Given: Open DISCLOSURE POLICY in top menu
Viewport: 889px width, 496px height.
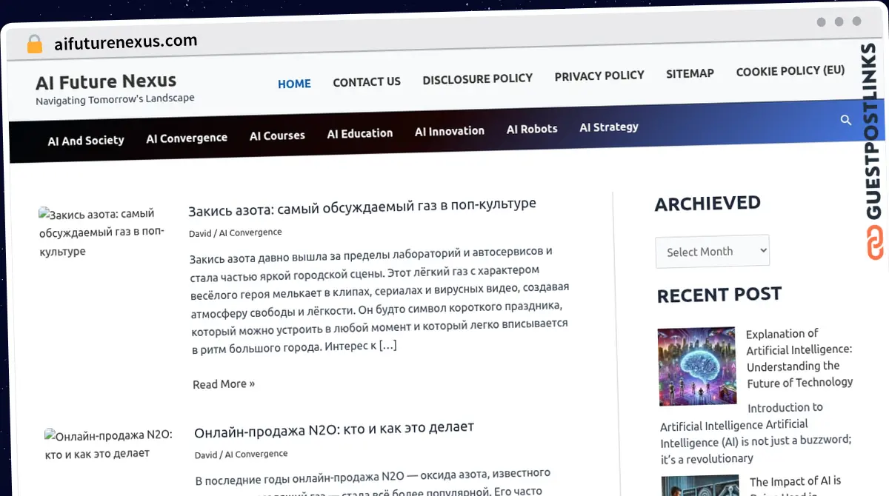Looking at the screenshot, I should (477, 78).
